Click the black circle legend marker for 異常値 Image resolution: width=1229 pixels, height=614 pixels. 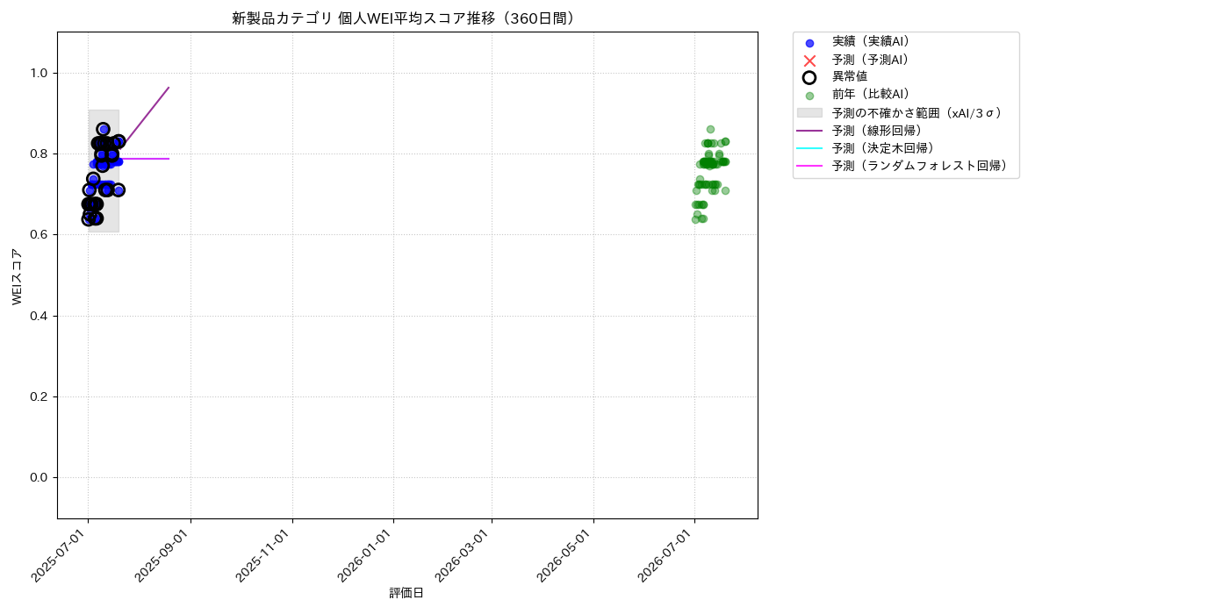[809, 77]
